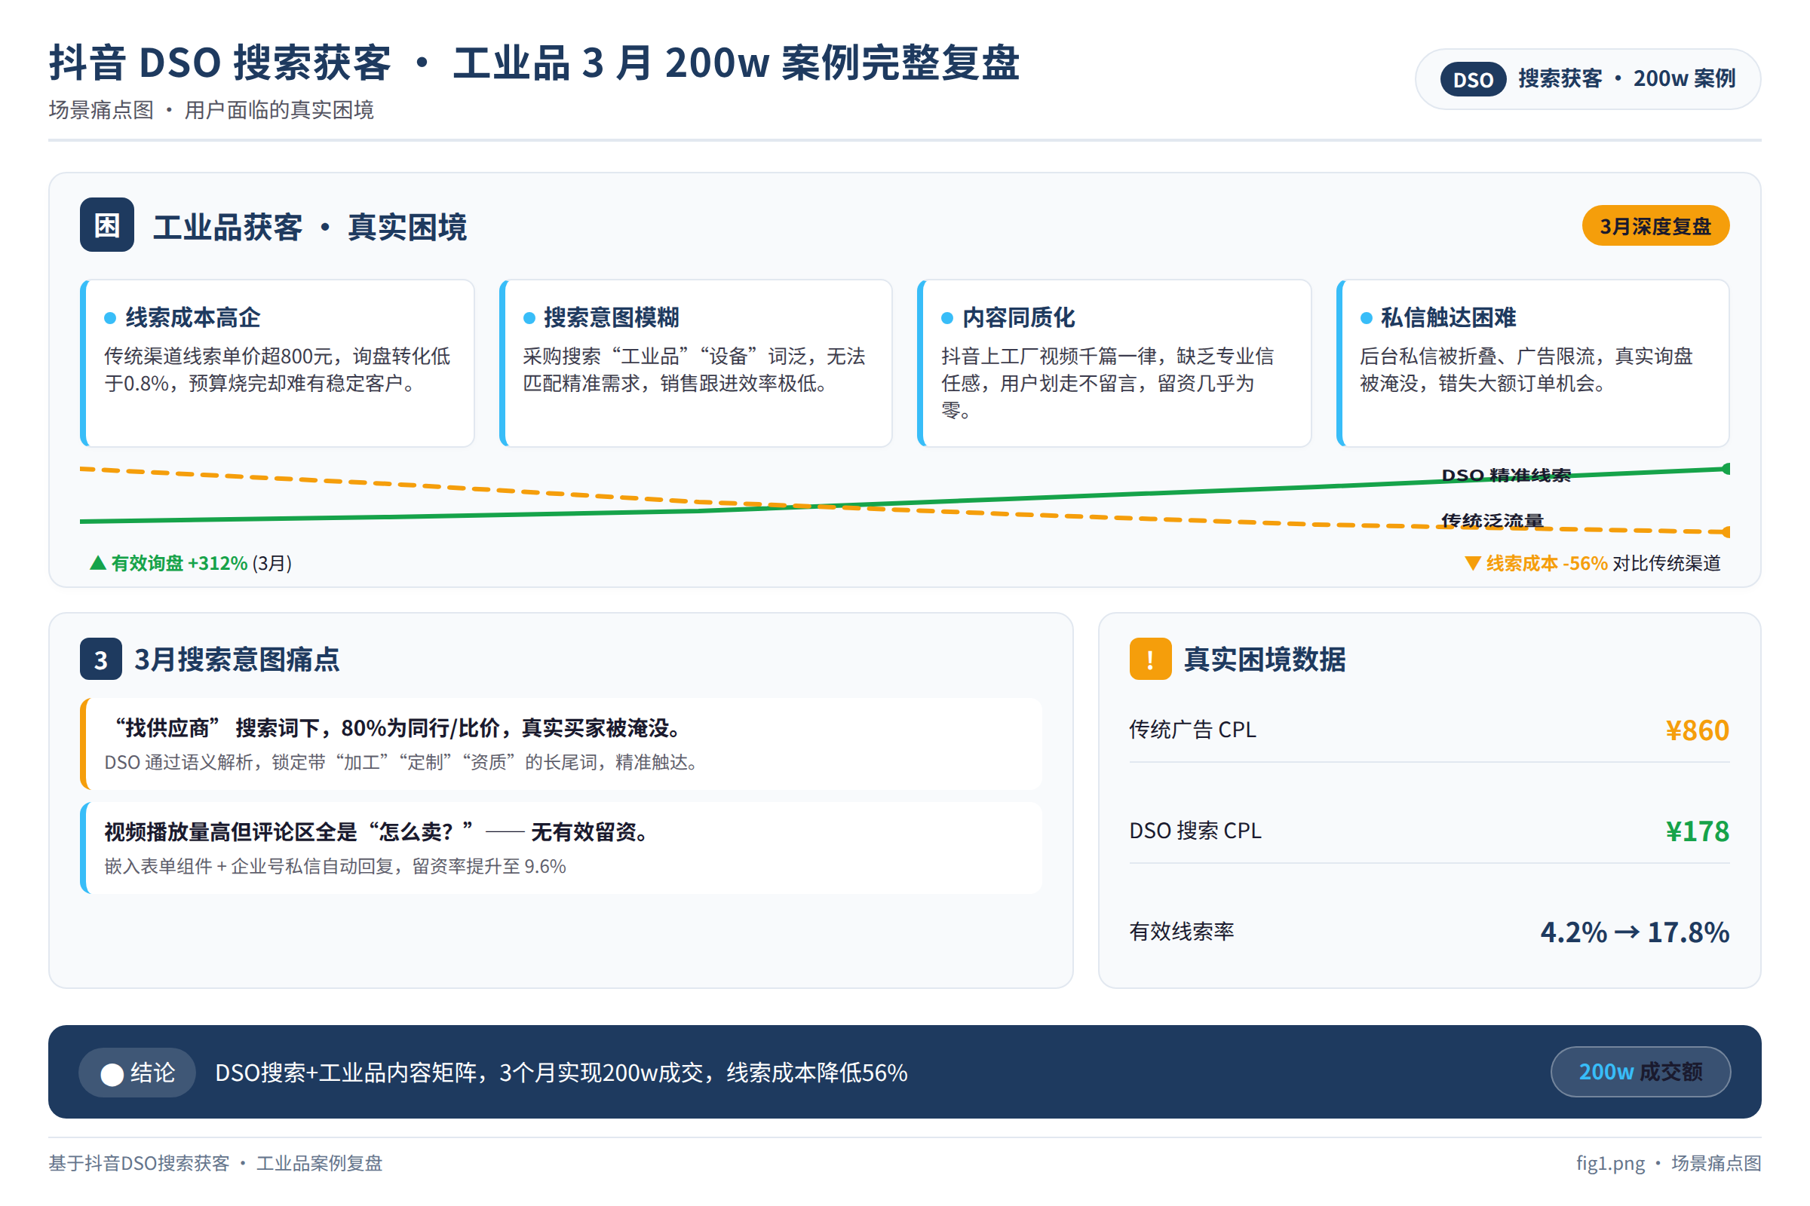Viewport: 1810px width, 1206px height.
Task: Open the 线索成本高企 card title
Action: click(x=193, y=317)
